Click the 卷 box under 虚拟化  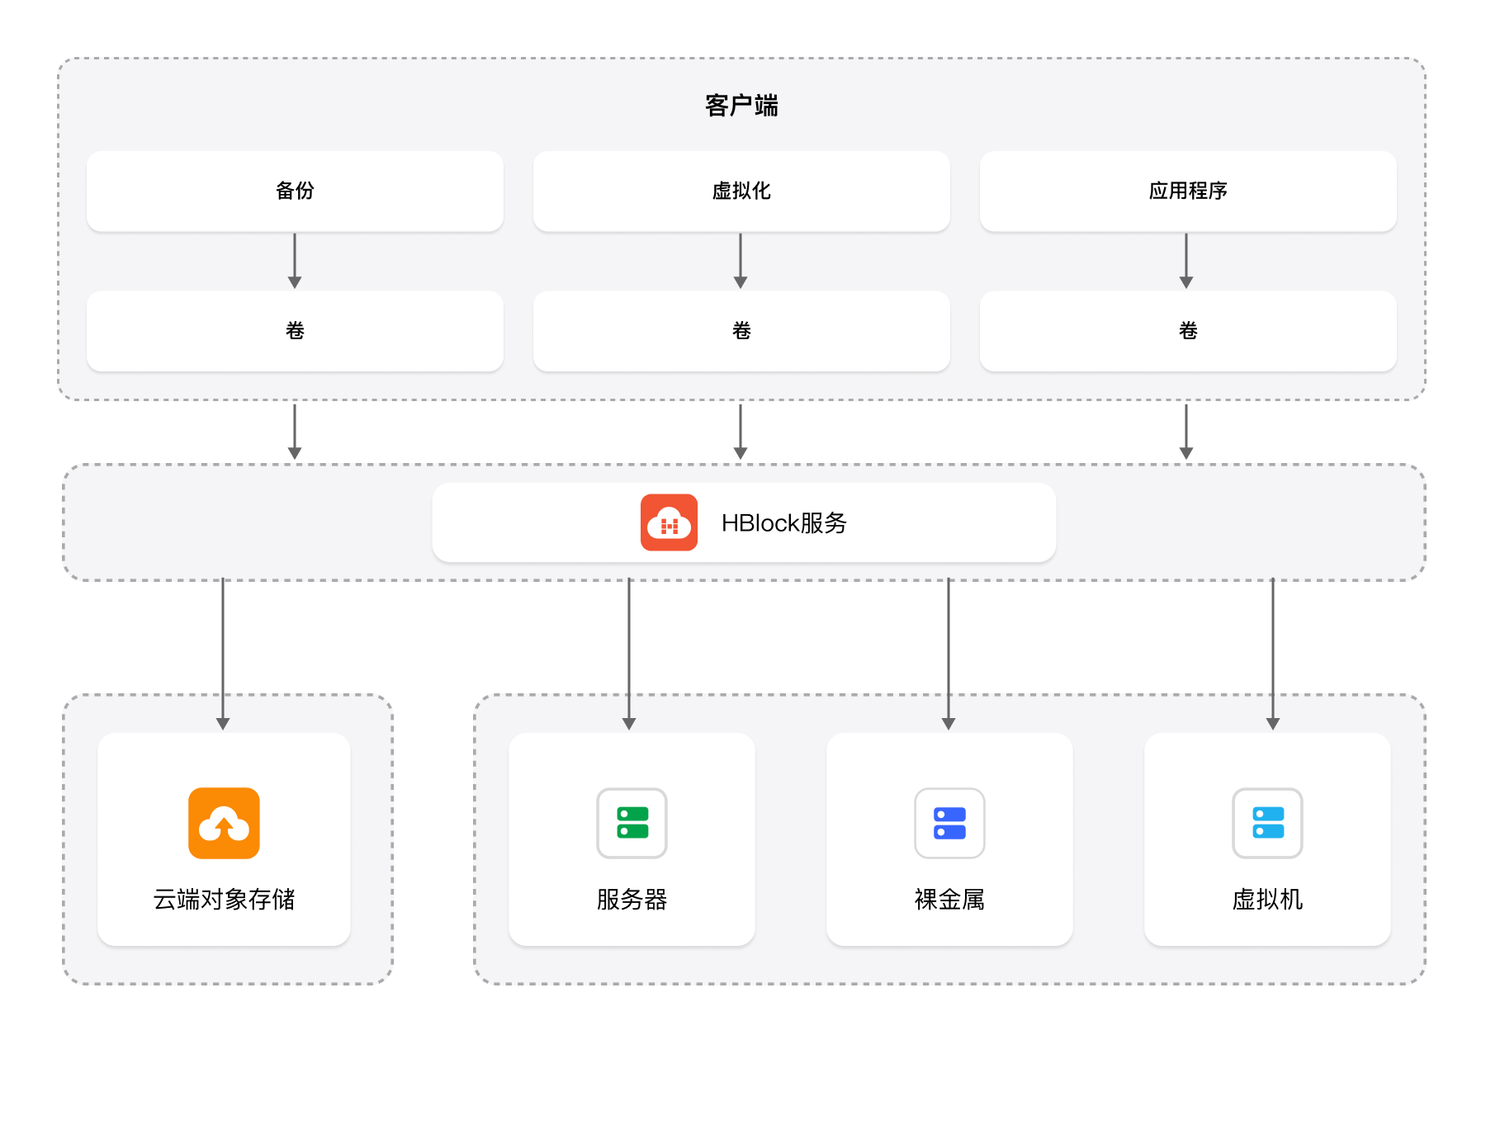click(x=741, y=331)
